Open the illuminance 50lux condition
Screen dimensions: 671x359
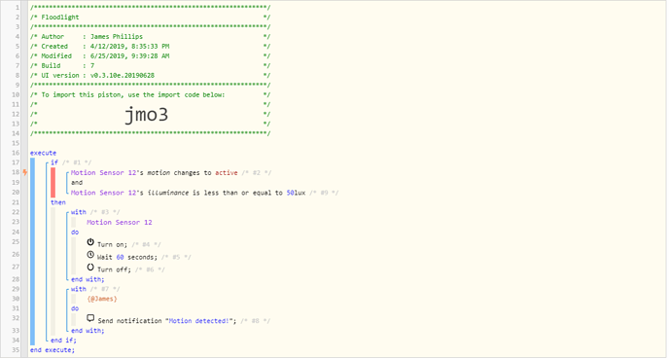click(189, 193)
